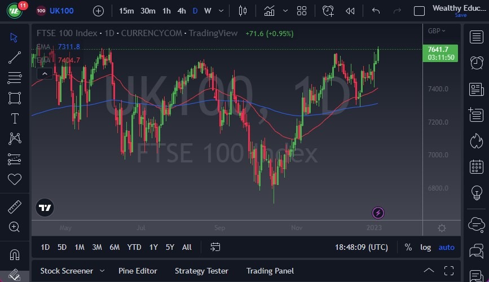Image resolution: width=489 pixels, height=282 pixels.
Task: Switch to the Strategy Tester tab
Action: click(201, 271)
